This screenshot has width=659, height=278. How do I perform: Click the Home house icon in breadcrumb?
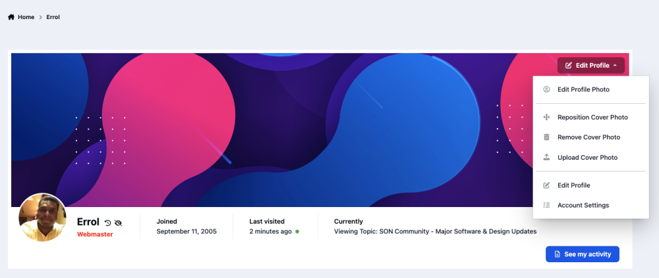click(x=11, y=17)
